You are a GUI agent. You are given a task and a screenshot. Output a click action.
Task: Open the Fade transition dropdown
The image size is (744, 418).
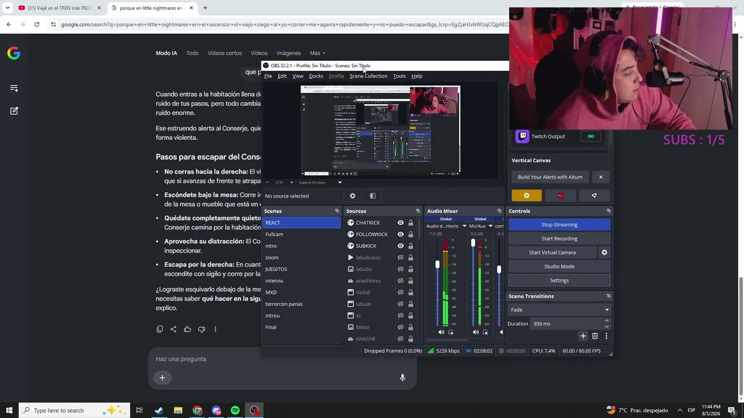pos(559,310)
